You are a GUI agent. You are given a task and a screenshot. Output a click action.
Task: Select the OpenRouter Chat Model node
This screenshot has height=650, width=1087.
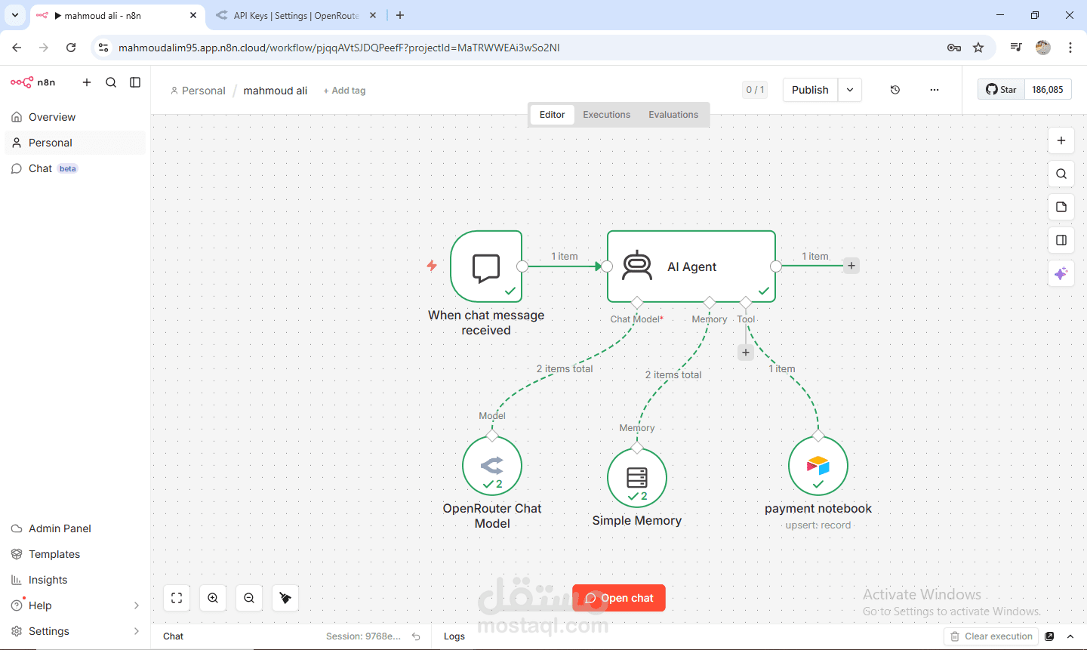tap(492, 466)
